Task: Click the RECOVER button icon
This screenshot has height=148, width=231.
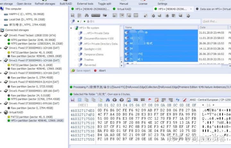Action: 96,15
